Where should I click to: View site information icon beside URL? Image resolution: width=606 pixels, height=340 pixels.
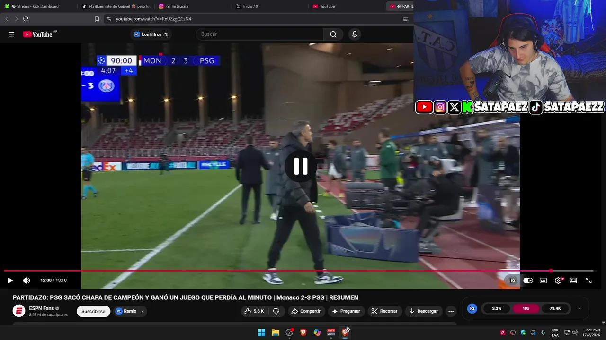[x=109, y=19]
